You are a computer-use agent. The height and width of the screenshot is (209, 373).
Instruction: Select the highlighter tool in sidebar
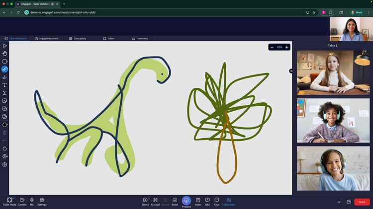[x=4, y=77]
